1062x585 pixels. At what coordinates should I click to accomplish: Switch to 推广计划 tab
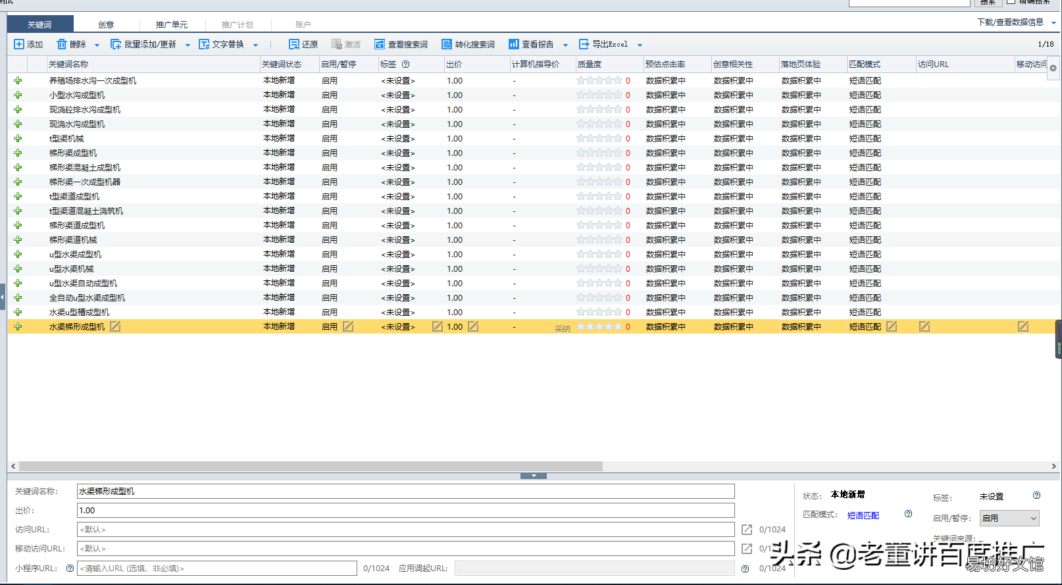(238, 24)
